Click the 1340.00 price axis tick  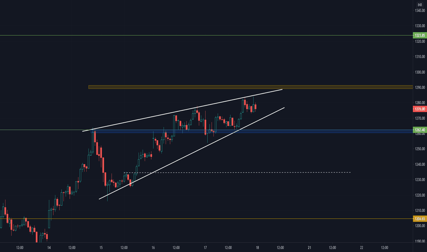click(x=420, y=11)
